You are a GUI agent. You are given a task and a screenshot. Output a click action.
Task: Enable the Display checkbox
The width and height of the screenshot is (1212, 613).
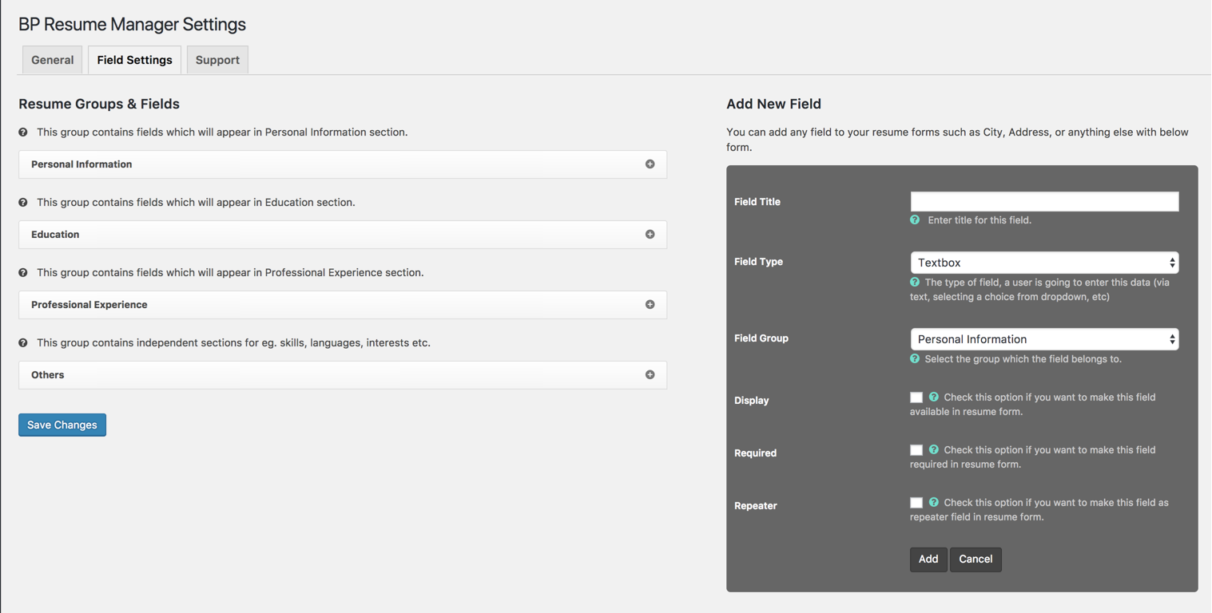click(916, 397)
